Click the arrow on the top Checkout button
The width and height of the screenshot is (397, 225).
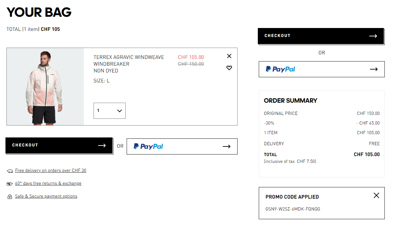coord(373,36)
